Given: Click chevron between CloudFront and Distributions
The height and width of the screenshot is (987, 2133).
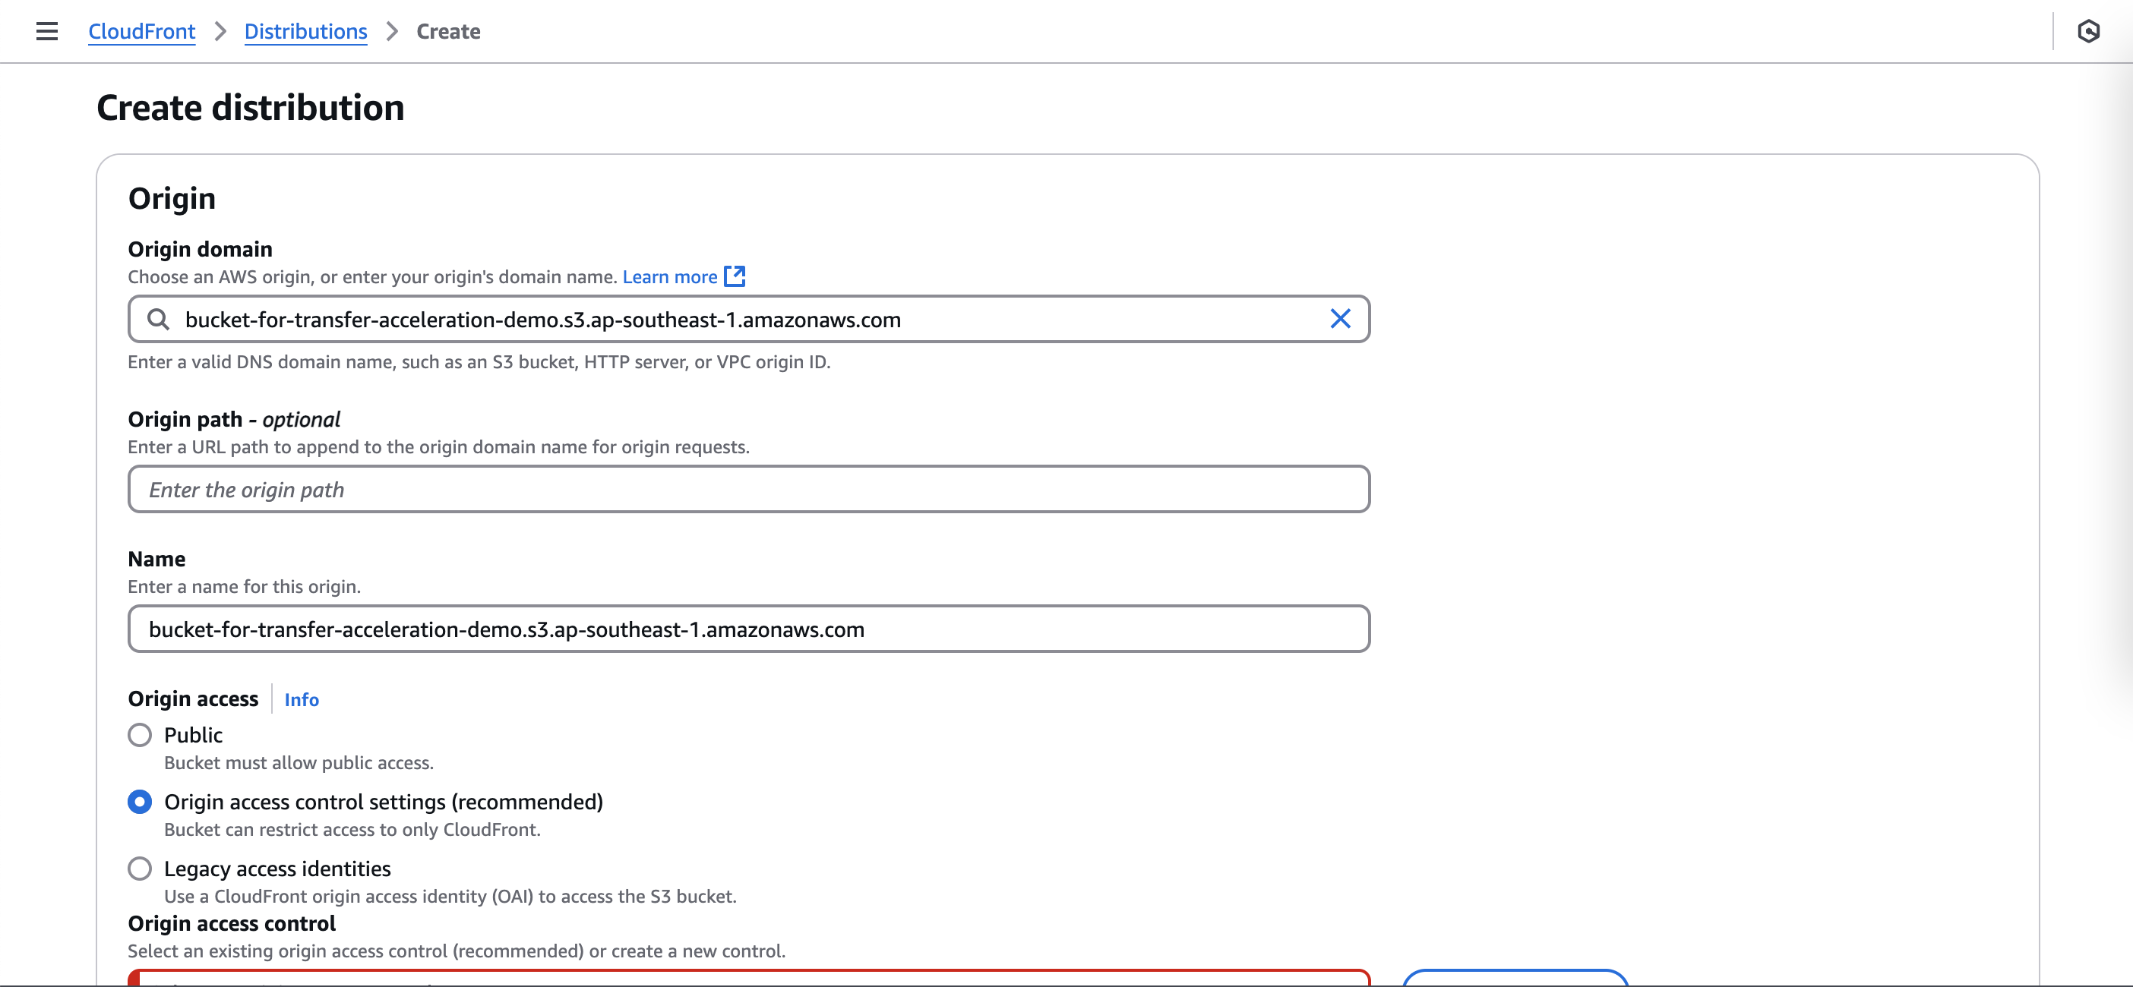Looking at the screenshot, I should (220, 31).
